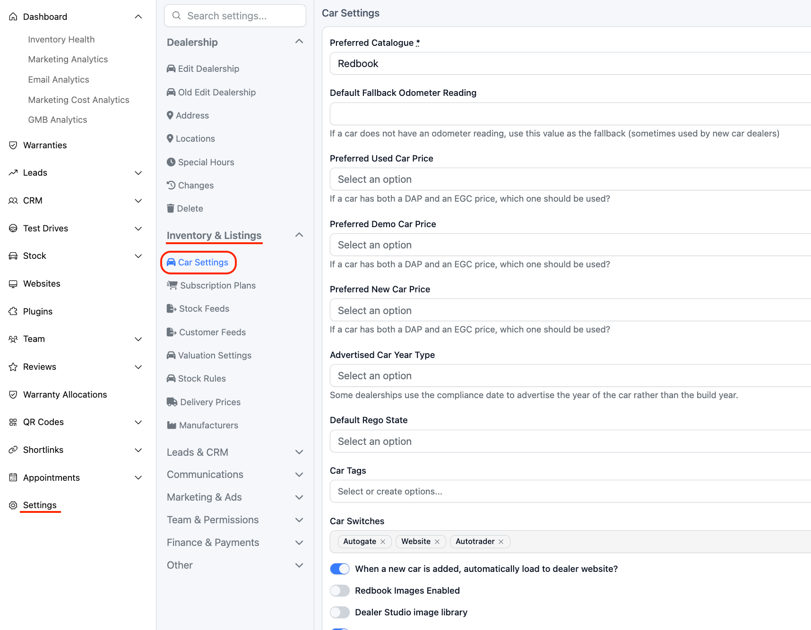Remove the Autogate switch tag

coord(383,542)
